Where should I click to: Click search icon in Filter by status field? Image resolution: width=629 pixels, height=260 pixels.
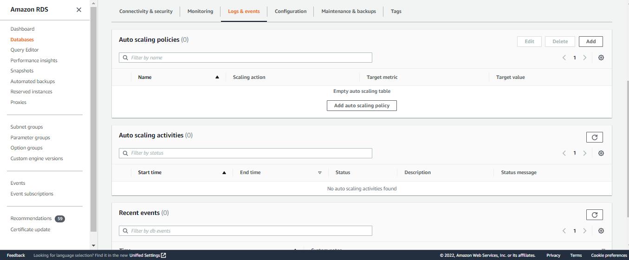[x=125, y=153]
